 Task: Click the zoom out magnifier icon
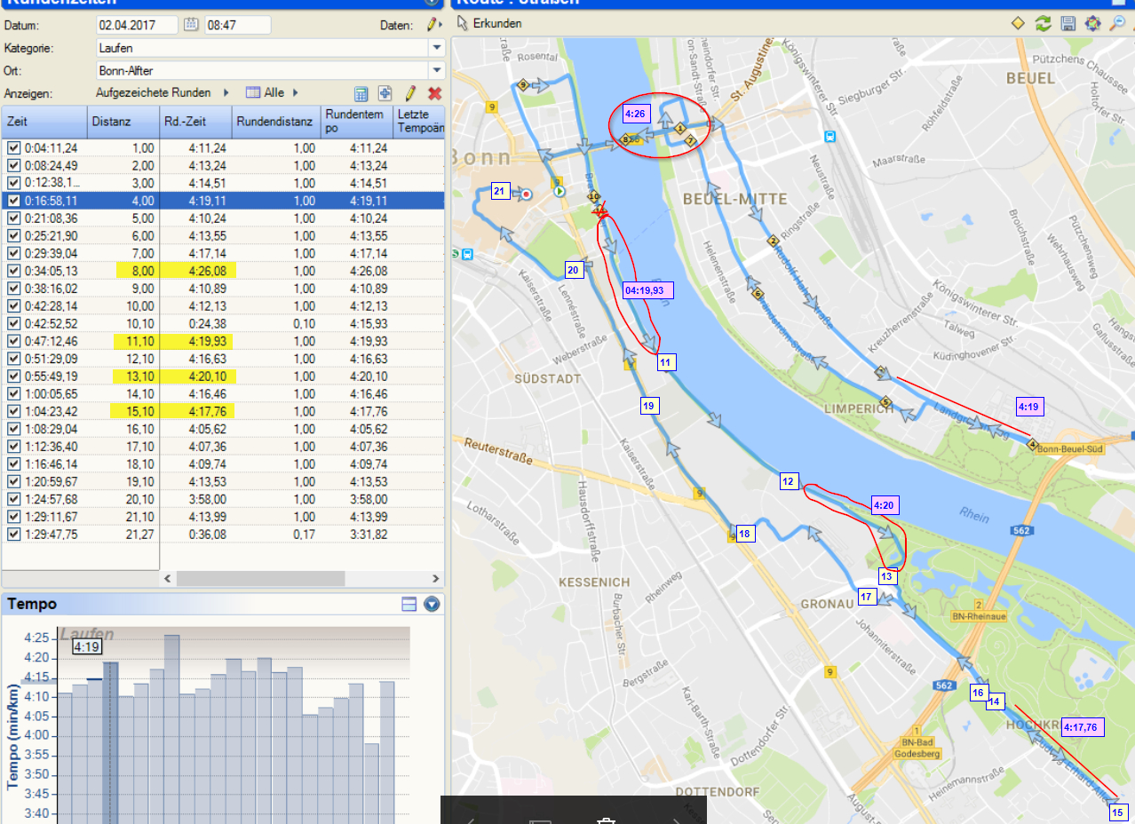(x=1118, y=24)
